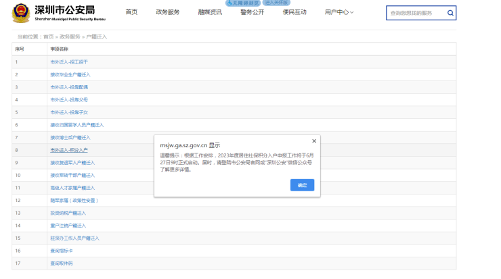Expand the 用户中心 dropdown menu
The width and height of the screenshot is (501, 279).
339,13
